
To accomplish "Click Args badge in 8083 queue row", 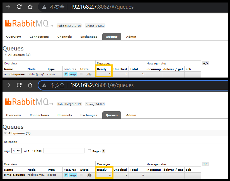I will (73, 175).
